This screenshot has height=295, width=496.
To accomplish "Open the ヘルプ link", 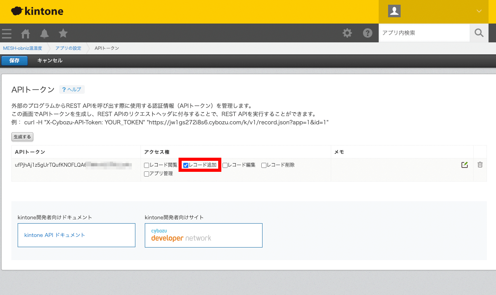I will 72,89.
